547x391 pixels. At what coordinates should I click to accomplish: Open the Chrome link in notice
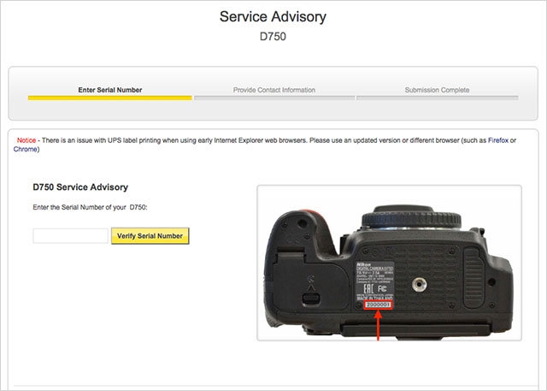[x=25, y=149]
